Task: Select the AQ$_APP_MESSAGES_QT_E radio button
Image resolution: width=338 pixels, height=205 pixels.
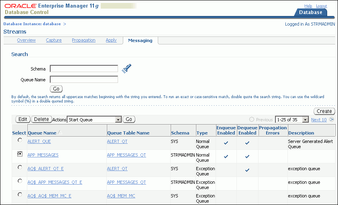Action: (x=20, y=181)
